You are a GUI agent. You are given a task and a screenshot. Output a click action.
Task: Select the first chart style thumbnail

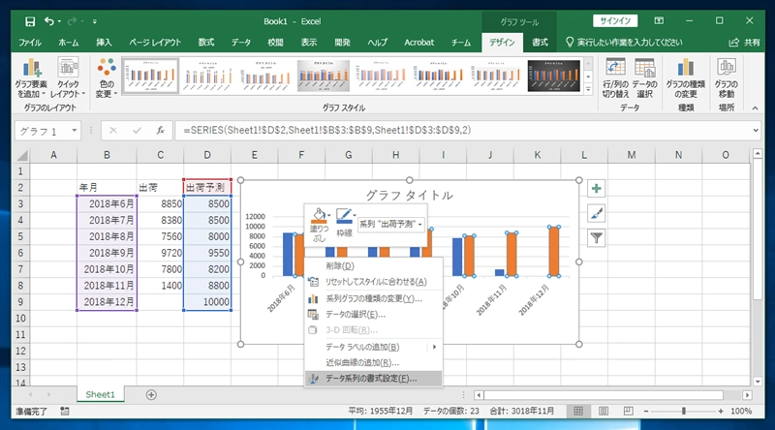coord(150,76)
